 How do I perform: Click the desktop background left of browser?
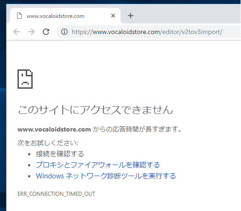tap(3, 108)
